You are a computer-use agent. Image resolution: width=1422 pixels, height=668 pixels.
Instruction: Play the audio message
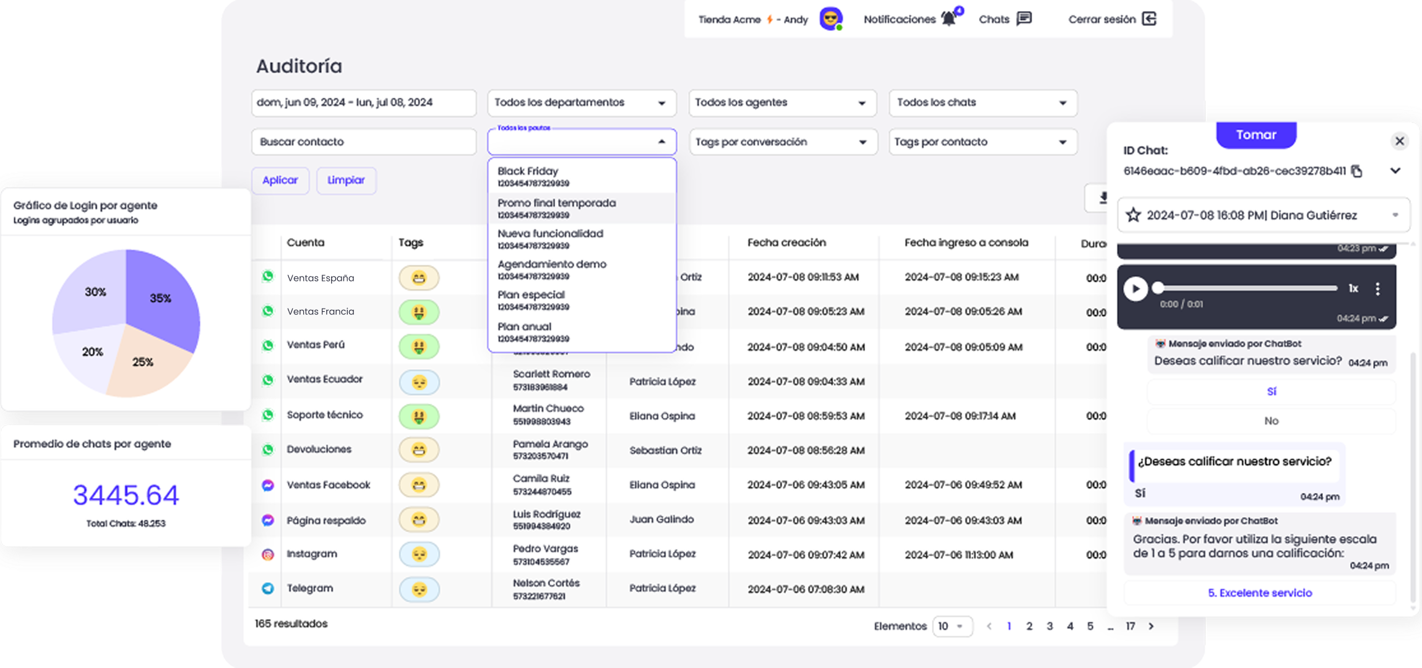(1135, 289)
